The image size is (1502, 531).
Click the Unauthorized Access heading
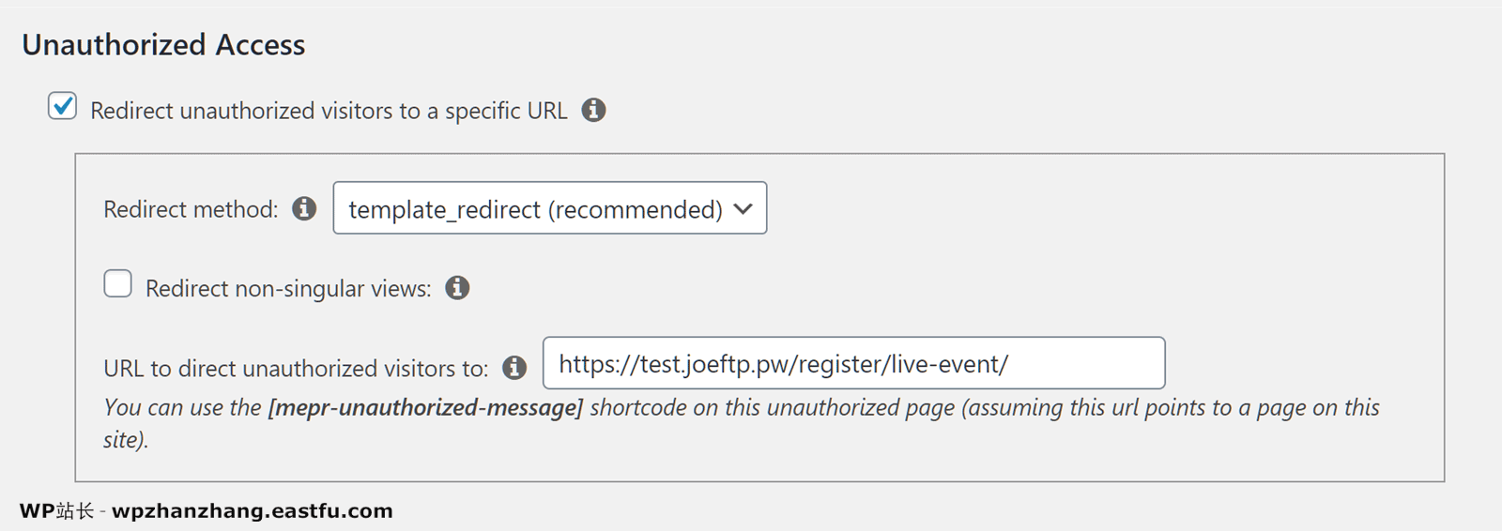coord(163,45)
